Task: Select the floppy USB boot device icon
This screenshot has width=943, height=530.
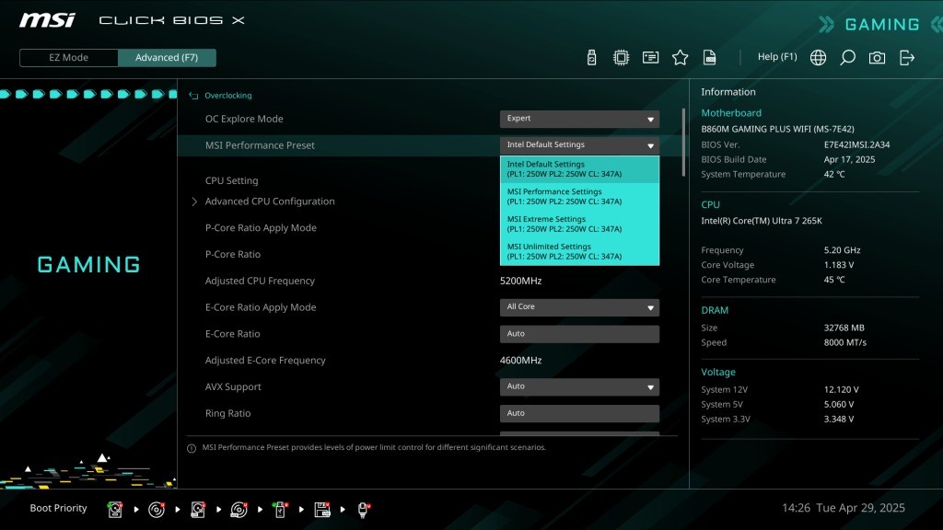Action: [322, 509]
